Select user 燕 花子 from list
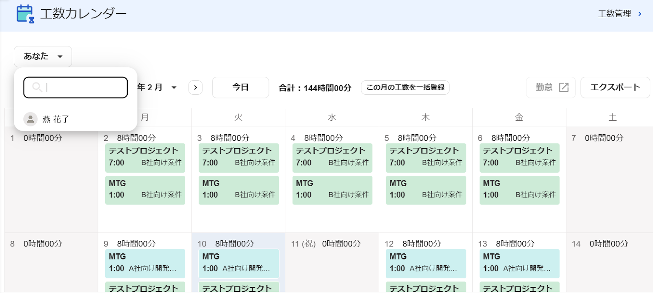The height and width of the screenshot is (293, 653). [x=76, y=119]
